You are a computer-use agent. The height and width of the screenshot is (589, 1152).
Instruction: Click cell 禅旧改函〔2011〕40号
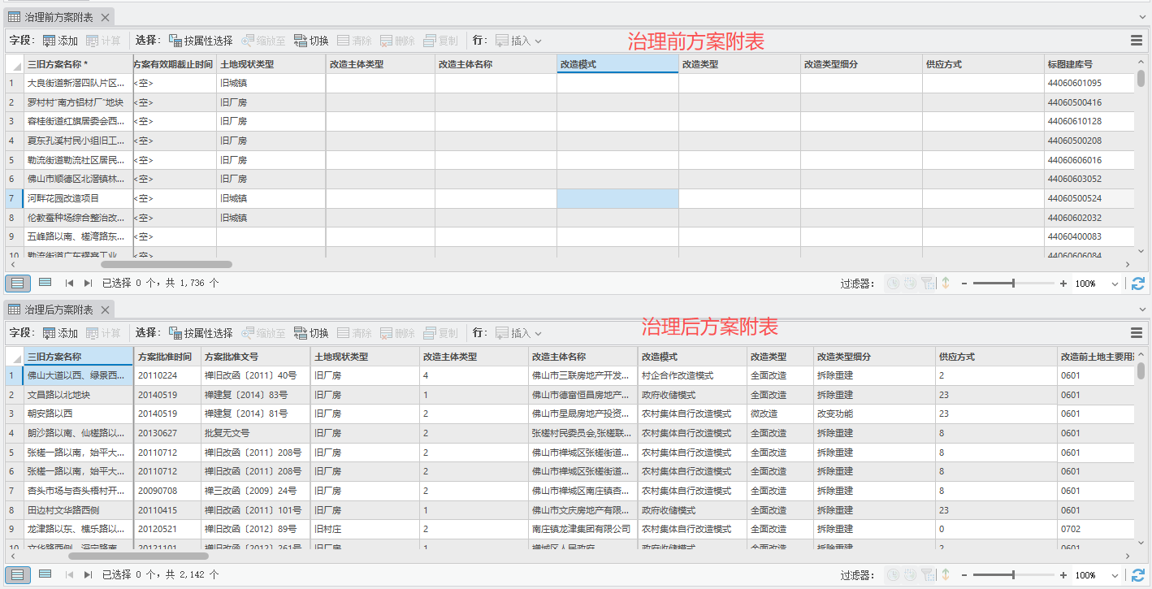click(x=256, y=375)
